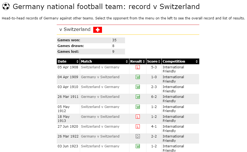Click the soccer ball icon beside the title
This screenshot has height=152, width=247.
(6, 6)
